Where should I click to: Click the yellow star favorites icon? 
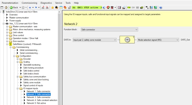pyautogui.click(x=53, y=7)
